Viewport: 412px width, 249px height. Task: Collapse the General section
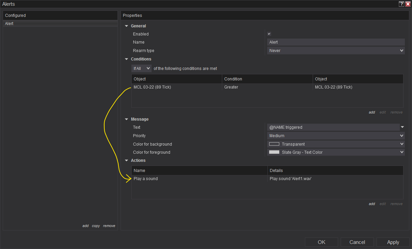(127, 26)
